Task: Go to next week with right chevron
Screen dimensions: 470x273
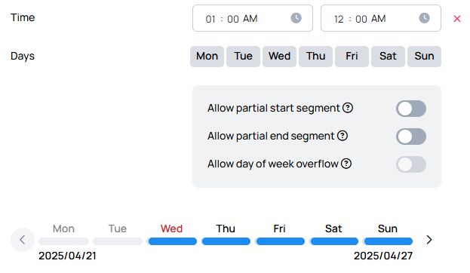Action: (429, 240)
